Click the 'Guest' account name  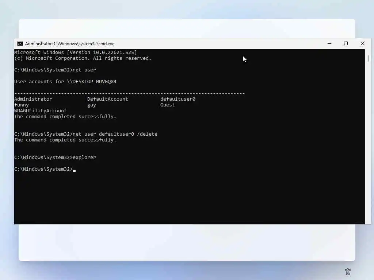(167, 105)
